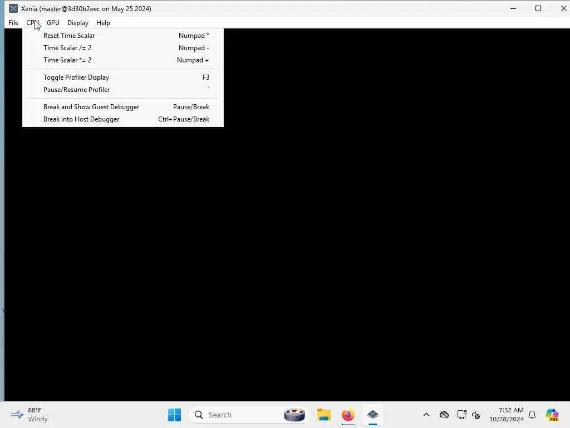Click the display/network tray icon
Image resolution: width=570 pixels, height=428 pixels.
[x=461, y=415]
